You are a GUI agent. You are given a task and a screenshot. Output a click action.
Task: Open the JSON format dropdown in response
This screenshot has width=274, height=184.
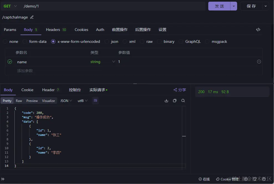[66, 101]
